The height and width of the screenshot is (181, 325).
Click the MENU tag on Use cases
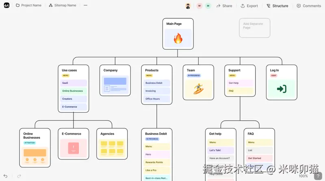[66, 76]
